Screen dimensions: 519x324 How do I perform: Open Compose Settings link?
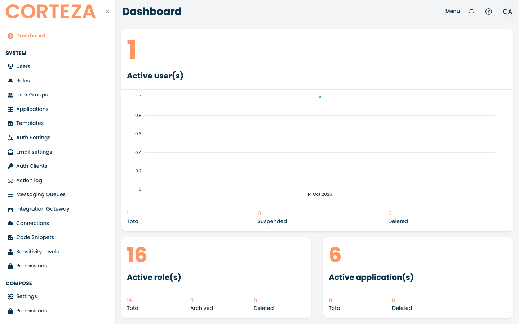(27, 296)
